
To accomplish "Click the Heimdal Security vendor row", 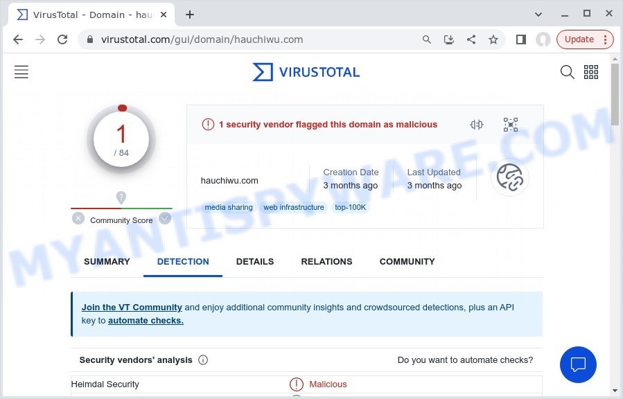I will [x=306, y=384].
